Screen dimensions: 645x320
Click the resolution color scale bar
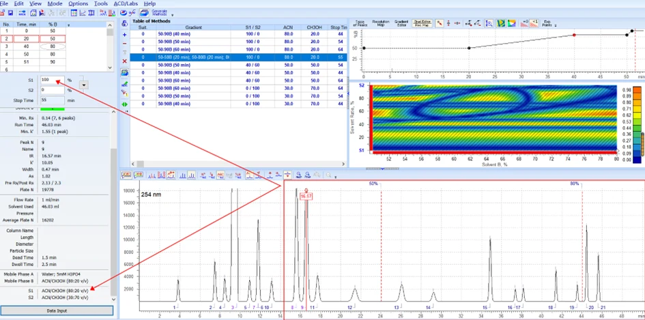[637, 124]
